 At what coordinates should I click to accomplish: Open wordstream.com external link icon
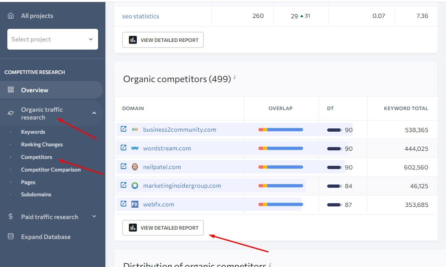coord(123,148)
